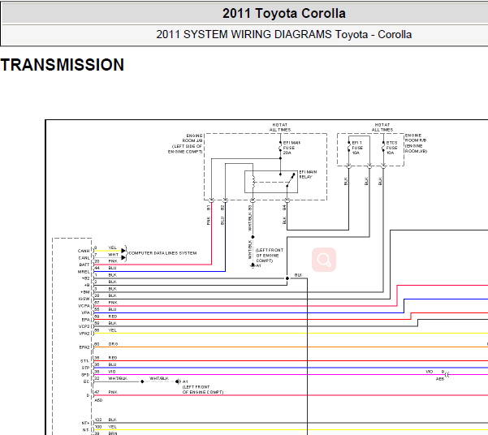488x435 pixels.
Task: Click the "AE5" connector label on the violet wire
Action: pos(440,379)
